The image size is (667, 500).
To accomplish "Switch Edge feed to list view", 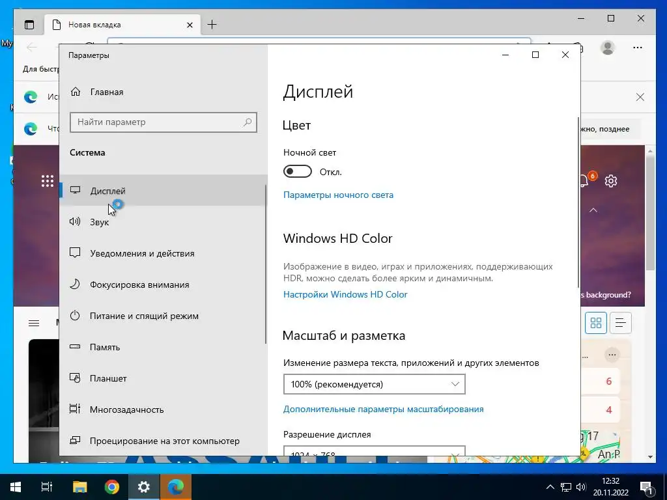I will (620, 323).
